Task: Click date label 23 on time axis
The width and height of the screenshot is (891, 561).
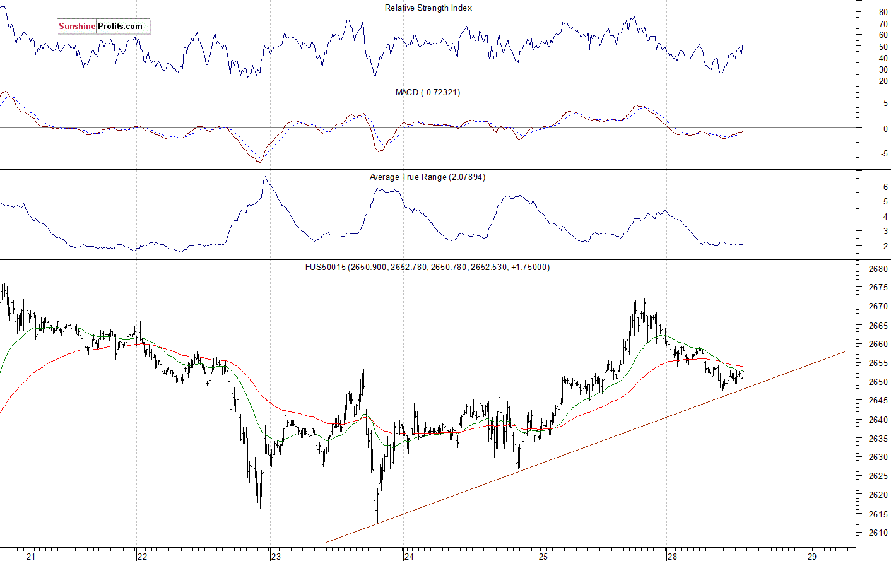Action: click(276, 557)
